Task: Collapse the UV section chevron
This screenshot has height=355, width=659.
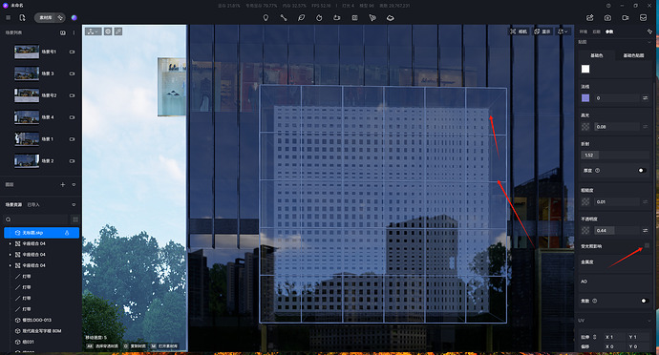Action: (649, 321)
